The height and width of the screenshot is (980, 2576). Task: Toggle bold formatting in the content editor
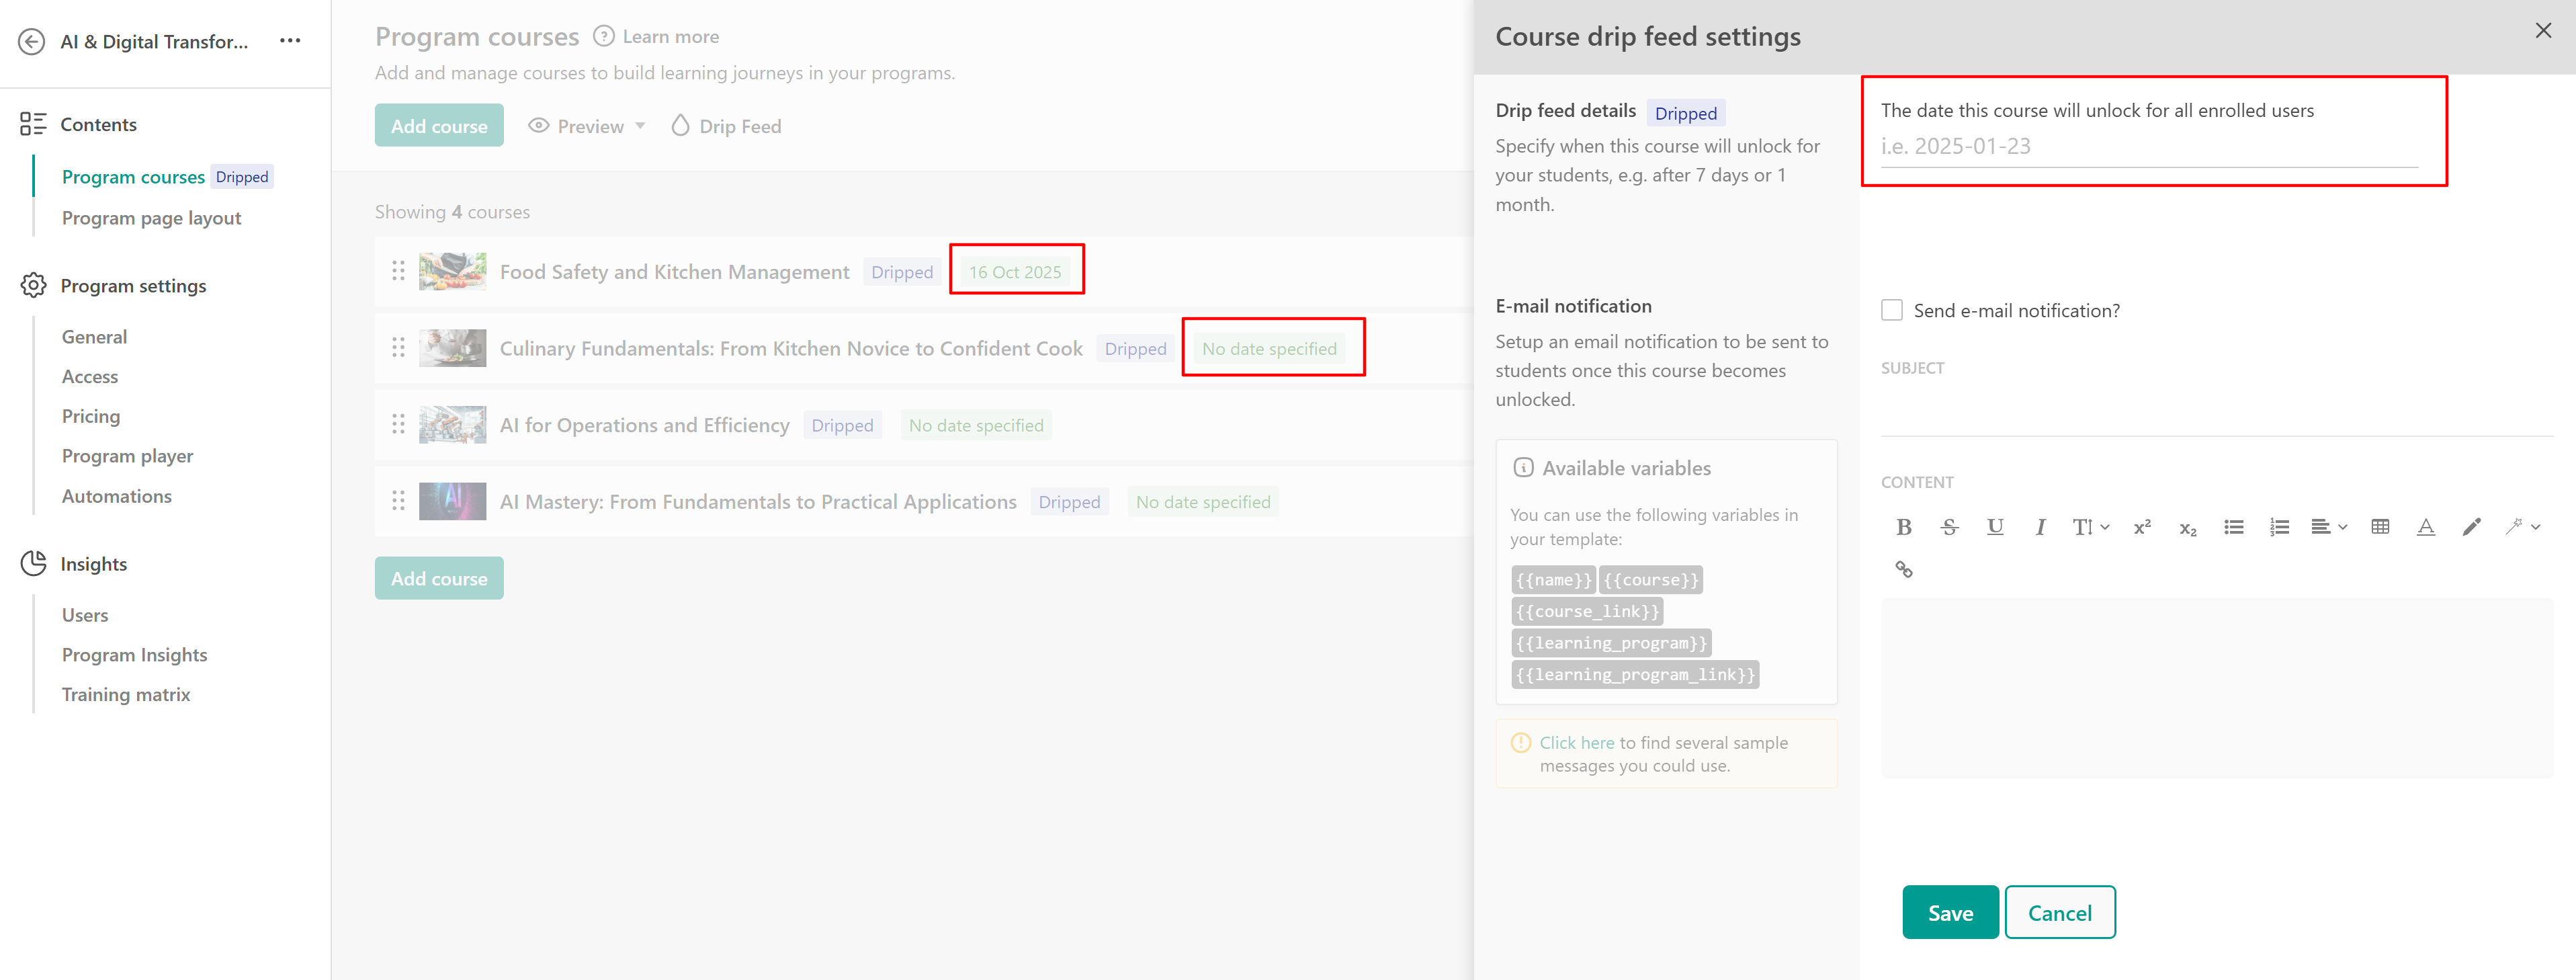[x=1903, y=527]
